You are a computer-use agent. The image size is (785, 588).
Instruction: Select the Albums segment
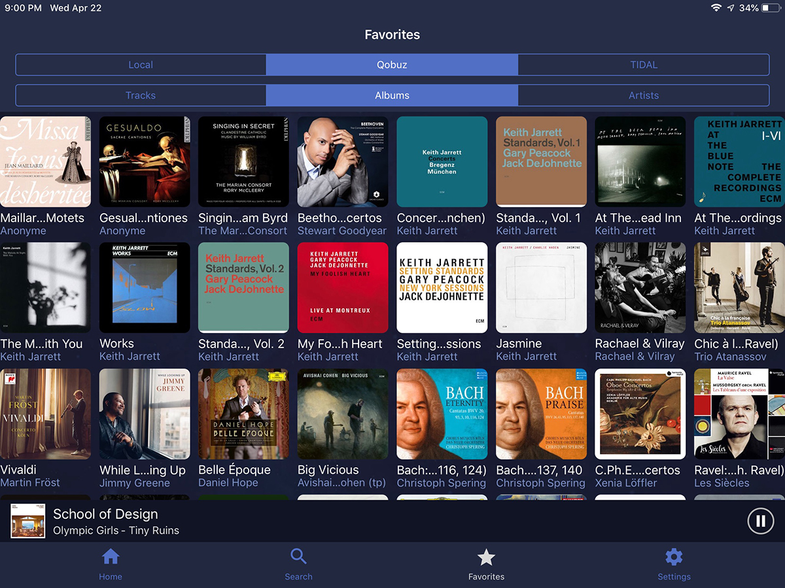coord(392,95)
